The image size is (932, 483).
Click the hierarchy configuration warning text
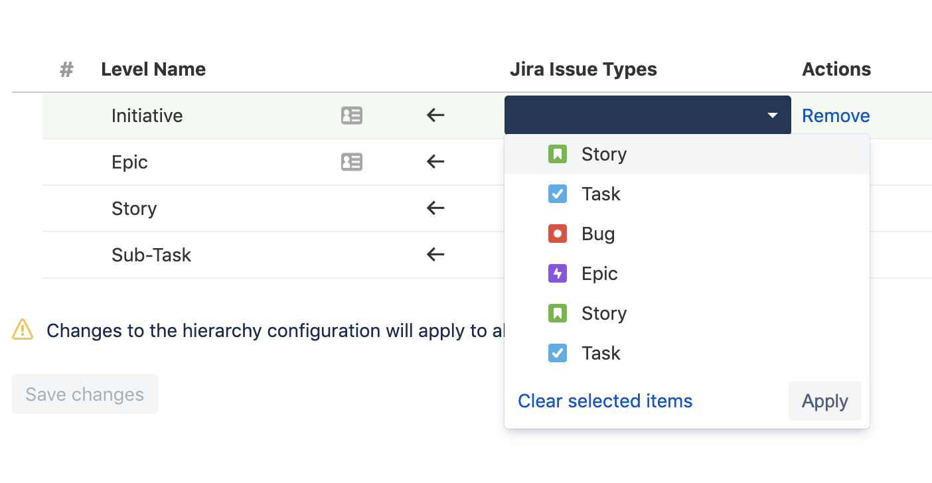click(x=275, y=330)
